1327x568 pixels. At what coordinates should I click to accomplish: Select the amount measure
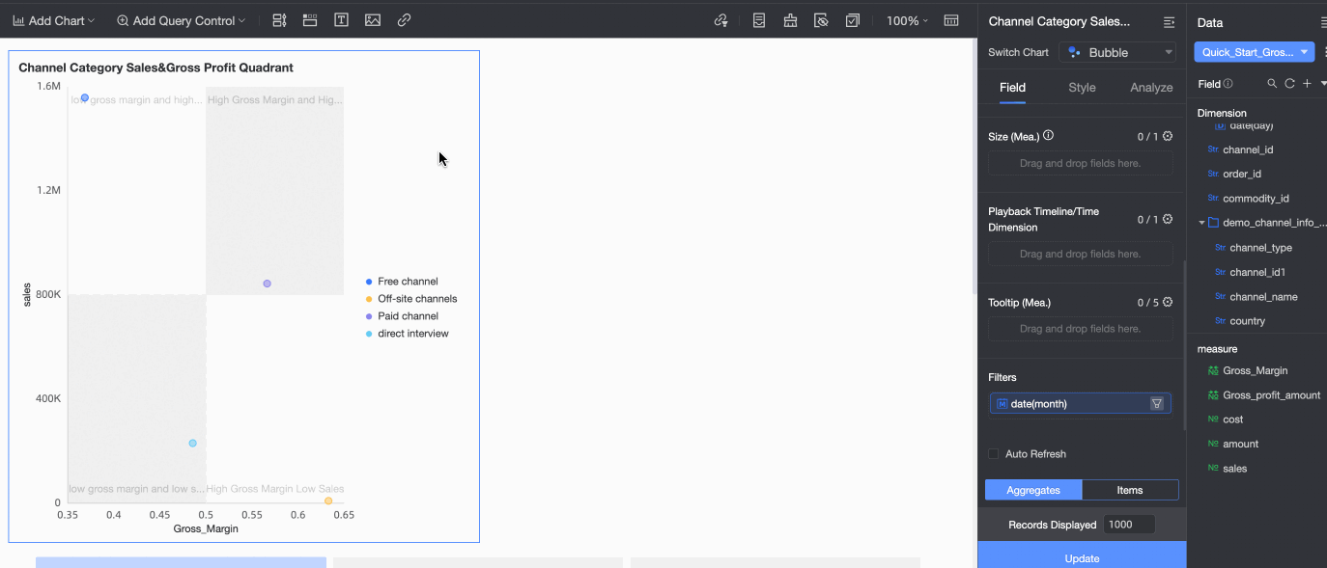[x=1240, y=444]
